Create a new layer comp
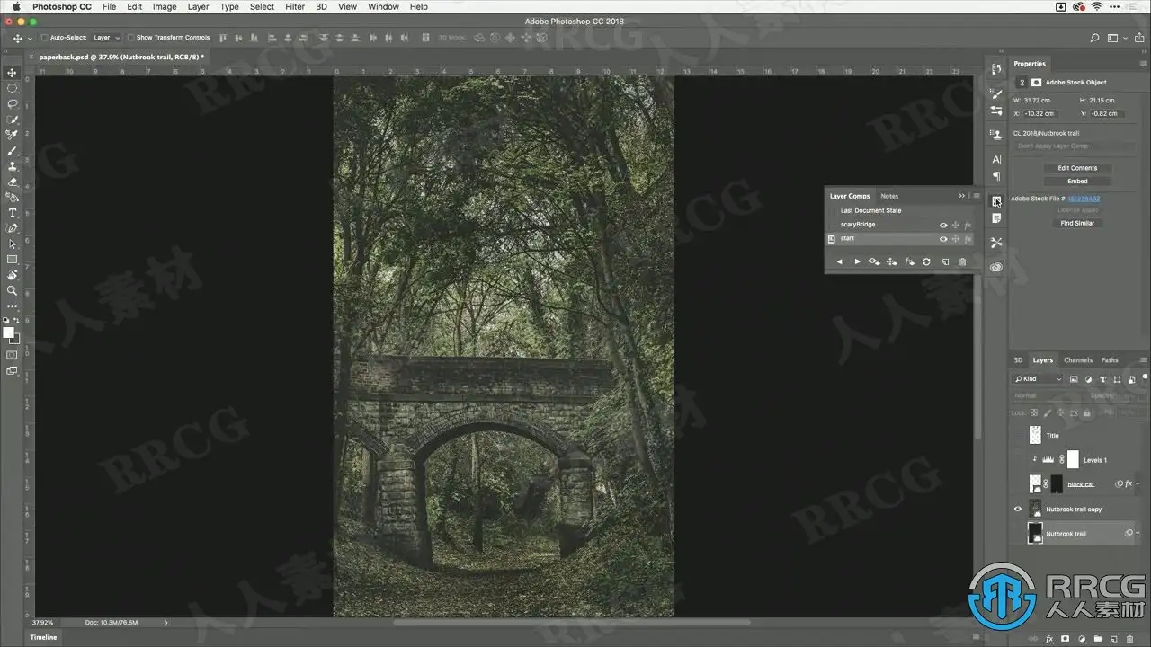Image resolution: width=1151 pixels, height=647 pixels. tap(945, 261)
